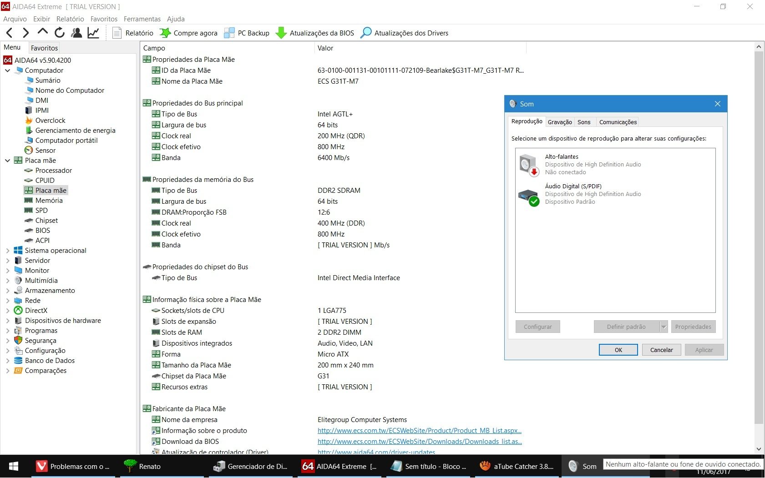Click OK in the Som dialog
The image size is (765, 478).
618,350
